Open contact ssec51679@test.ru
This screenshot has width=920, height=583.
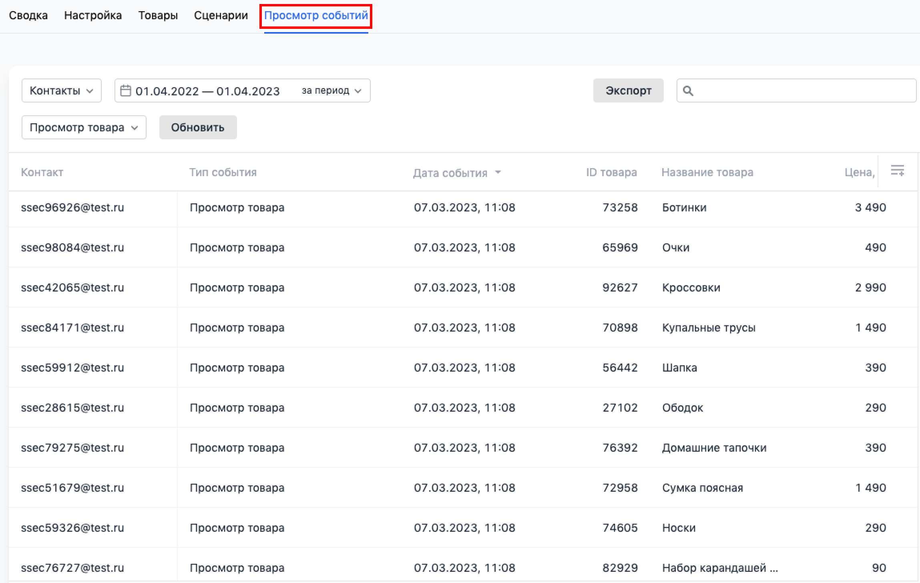tap(72, 488)
